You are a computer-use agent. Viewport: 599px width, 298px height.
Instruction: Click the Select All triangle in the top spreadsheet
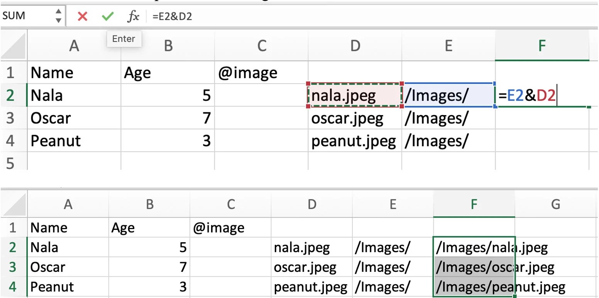pyautogui.click(x=14, y=45)
